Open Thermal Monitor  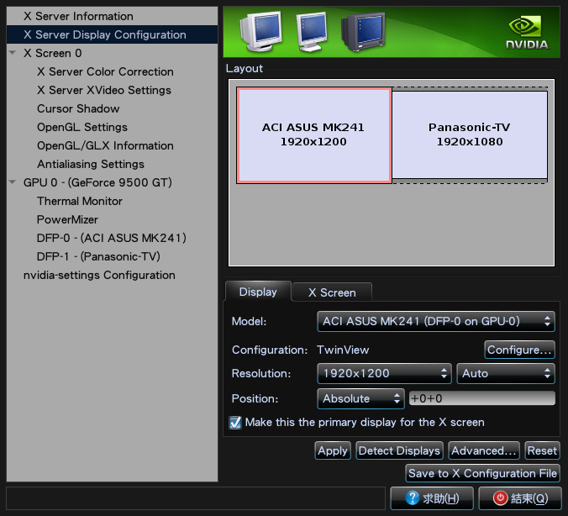click(x=112, y=201)
